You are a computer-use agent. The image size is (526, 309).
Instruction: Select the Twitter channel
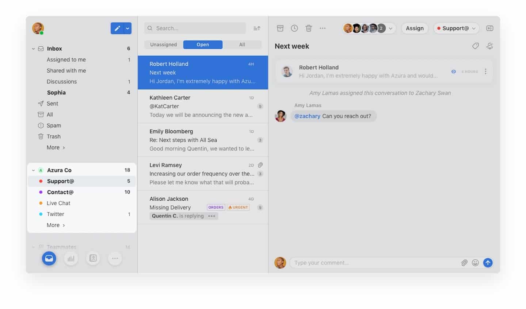point(82,214)
